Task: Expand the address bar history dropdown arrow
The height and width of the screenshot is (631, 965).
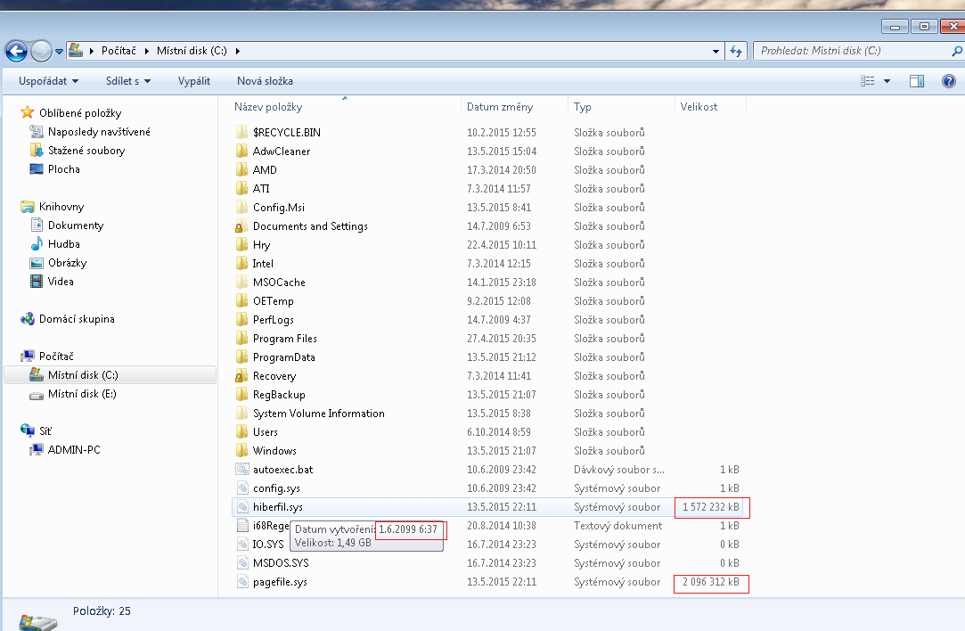Action: click(x=716, y=51)
